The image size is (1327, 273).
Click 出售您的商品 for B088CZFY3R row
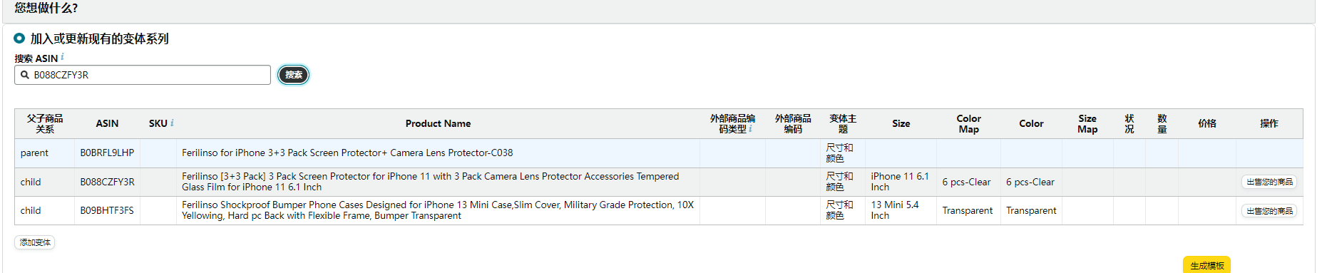pyautogui.click(x=1269, y=182)
